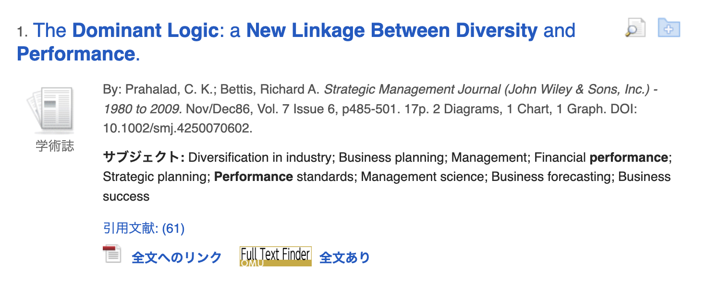Open the 引用文献 (61) cited references link
Viewport: 707px width, 288px height.
tap(144, 228)
